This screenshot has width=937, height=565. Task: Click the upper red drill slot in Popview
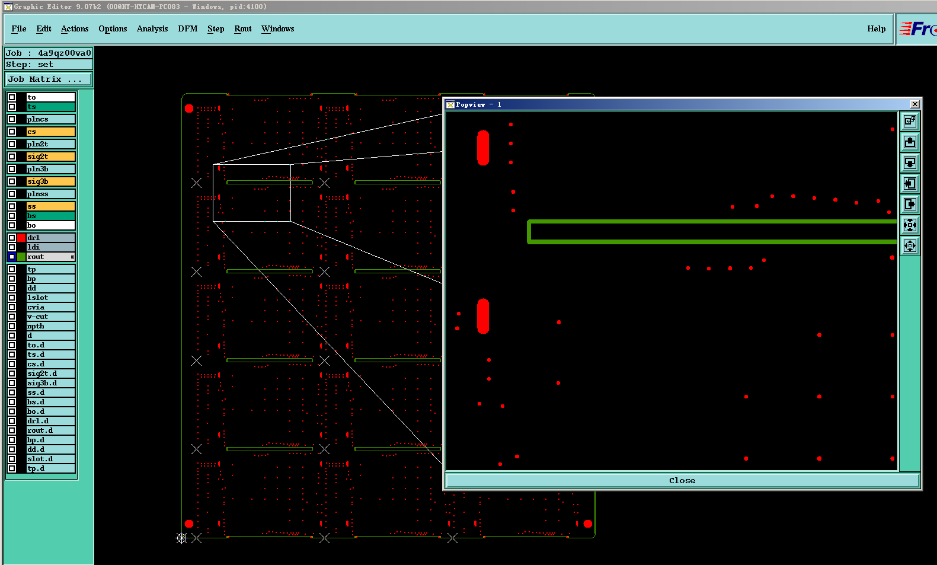(x=483, y=148)
